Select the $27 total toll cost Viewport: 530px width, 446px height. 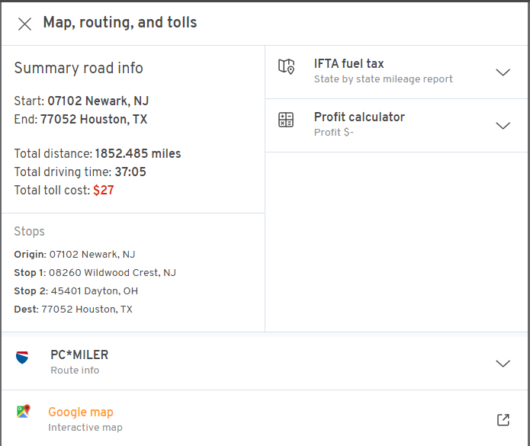point(104,191)
